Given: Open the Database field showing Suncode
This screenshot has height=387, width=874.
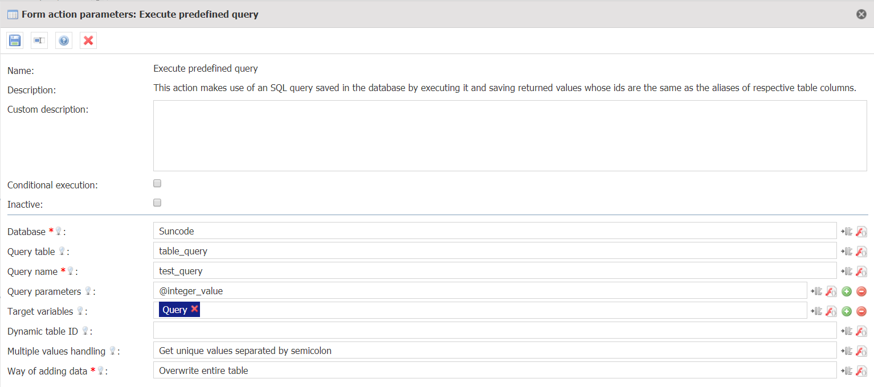Looking at the screenshot, I should pyautogui.click(x=495, y=231).
